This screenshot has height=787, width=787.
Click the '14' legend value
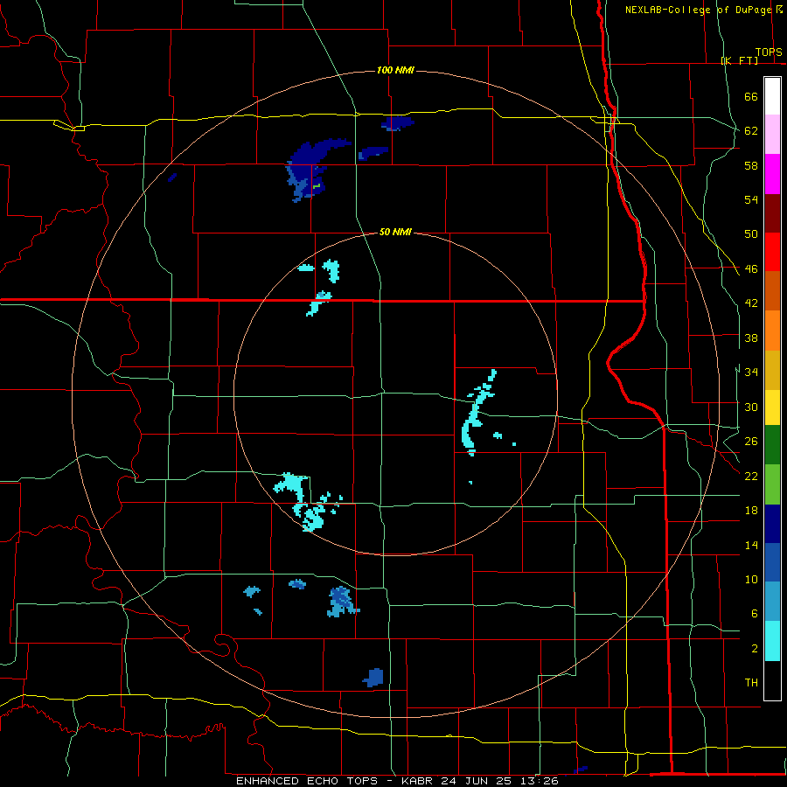751,546
